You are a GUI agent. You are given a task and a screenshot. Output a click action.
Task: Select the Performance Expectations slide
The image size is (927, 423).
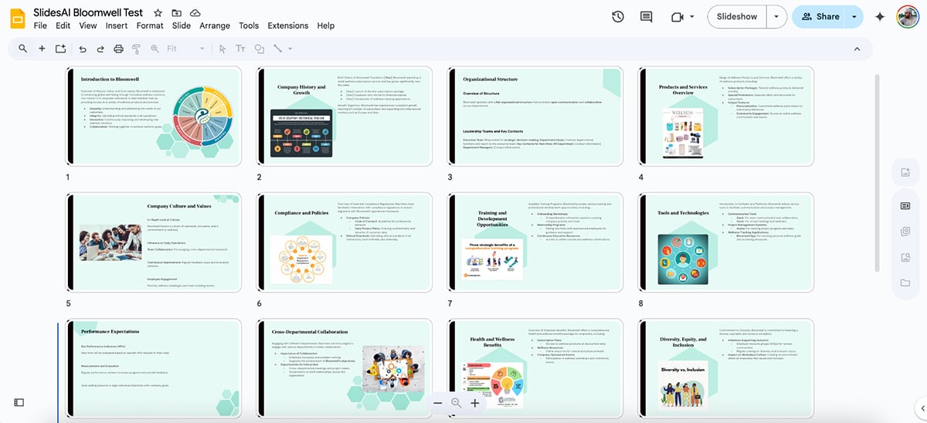[x=154, y=369]
